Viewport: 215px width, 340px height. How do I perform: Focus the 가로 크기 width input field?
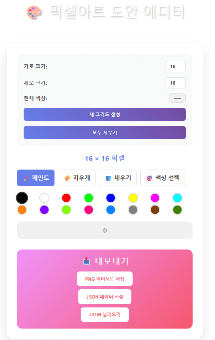(176, 66)
